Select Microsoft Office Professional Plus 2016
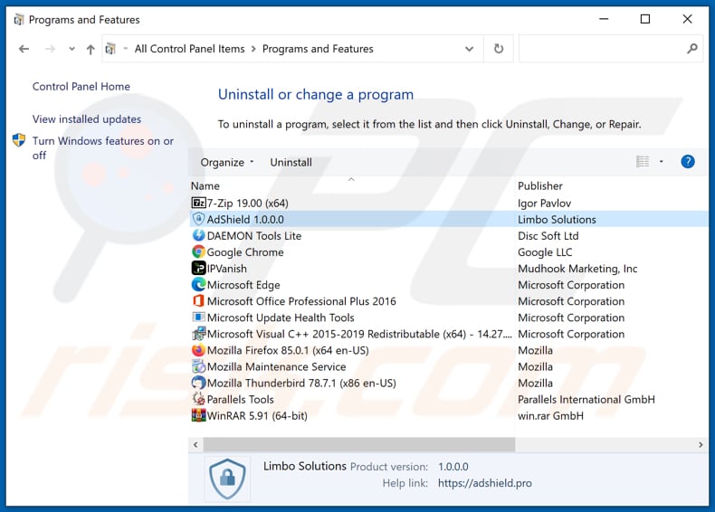 tap(449, 301)
